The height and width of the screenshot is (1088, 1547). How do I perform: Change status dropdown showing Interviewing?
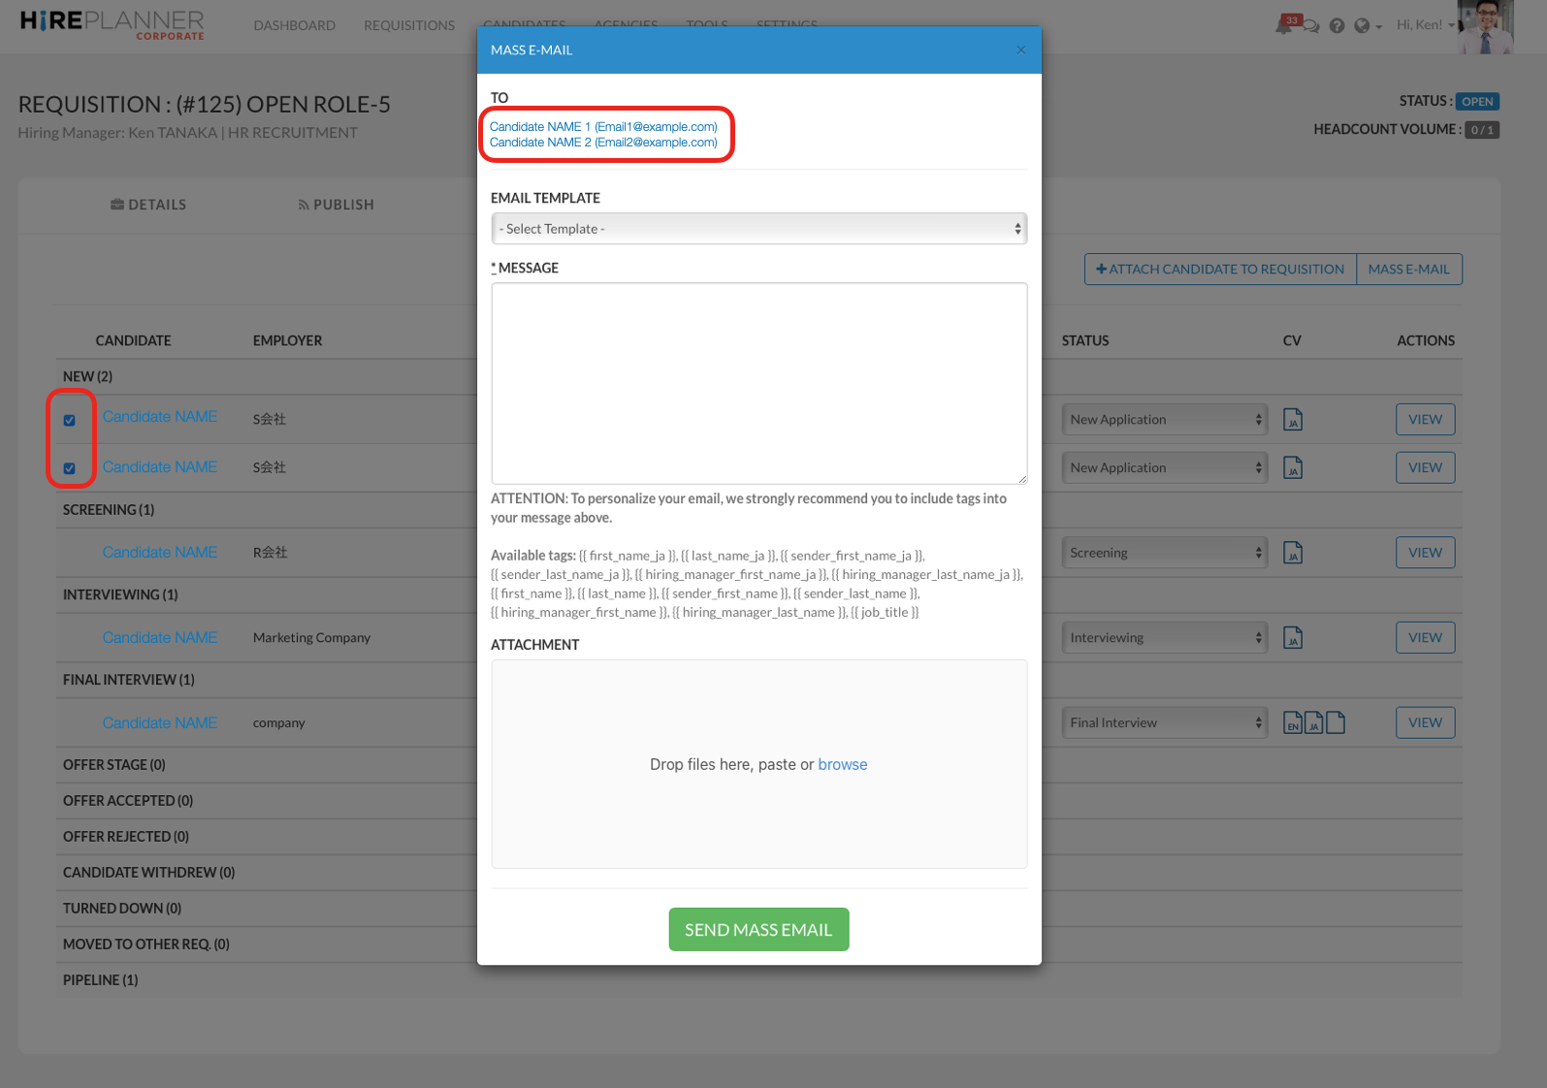[x=1164, y=638]
